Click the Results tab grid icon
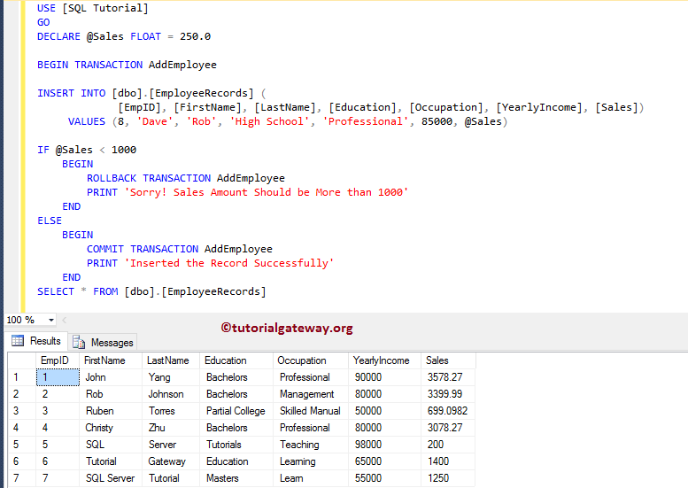 tap(17, 341)
